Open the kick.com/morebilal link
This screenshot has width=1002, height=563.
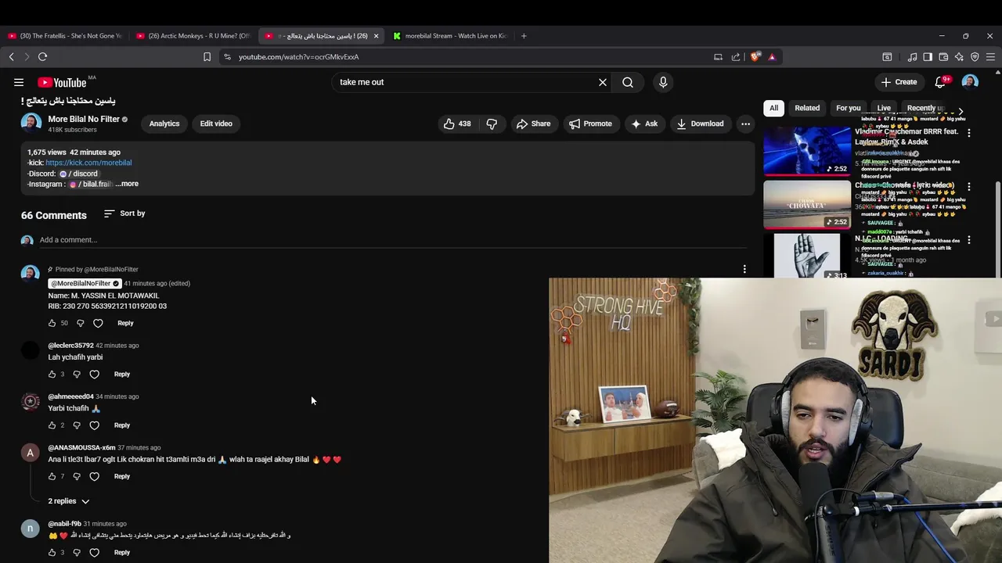click(x=88, y=163)
